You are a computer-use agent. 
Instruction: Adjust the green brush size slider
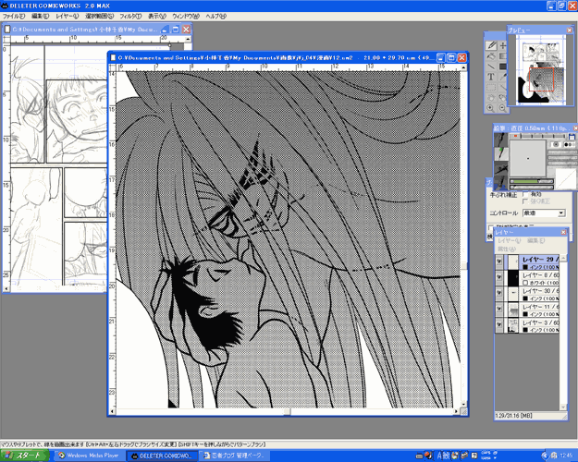pyautogui.click(x=532, y=181)
